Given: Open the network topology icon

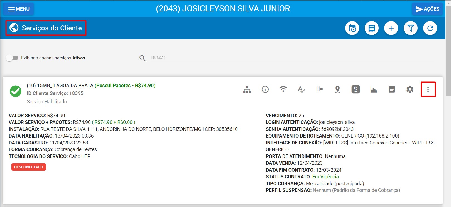Looking at the screenshot, I should coord(247,89).
